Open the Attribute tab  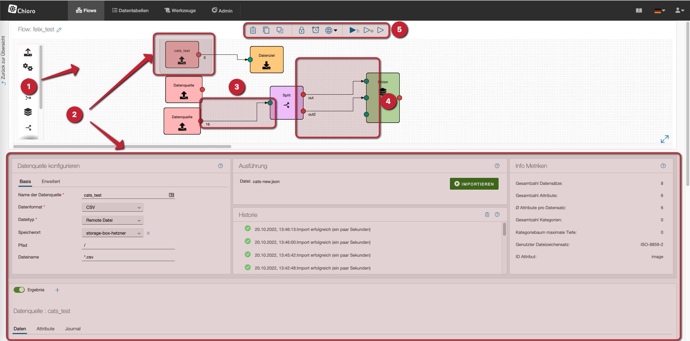click(x=45, y=329)
